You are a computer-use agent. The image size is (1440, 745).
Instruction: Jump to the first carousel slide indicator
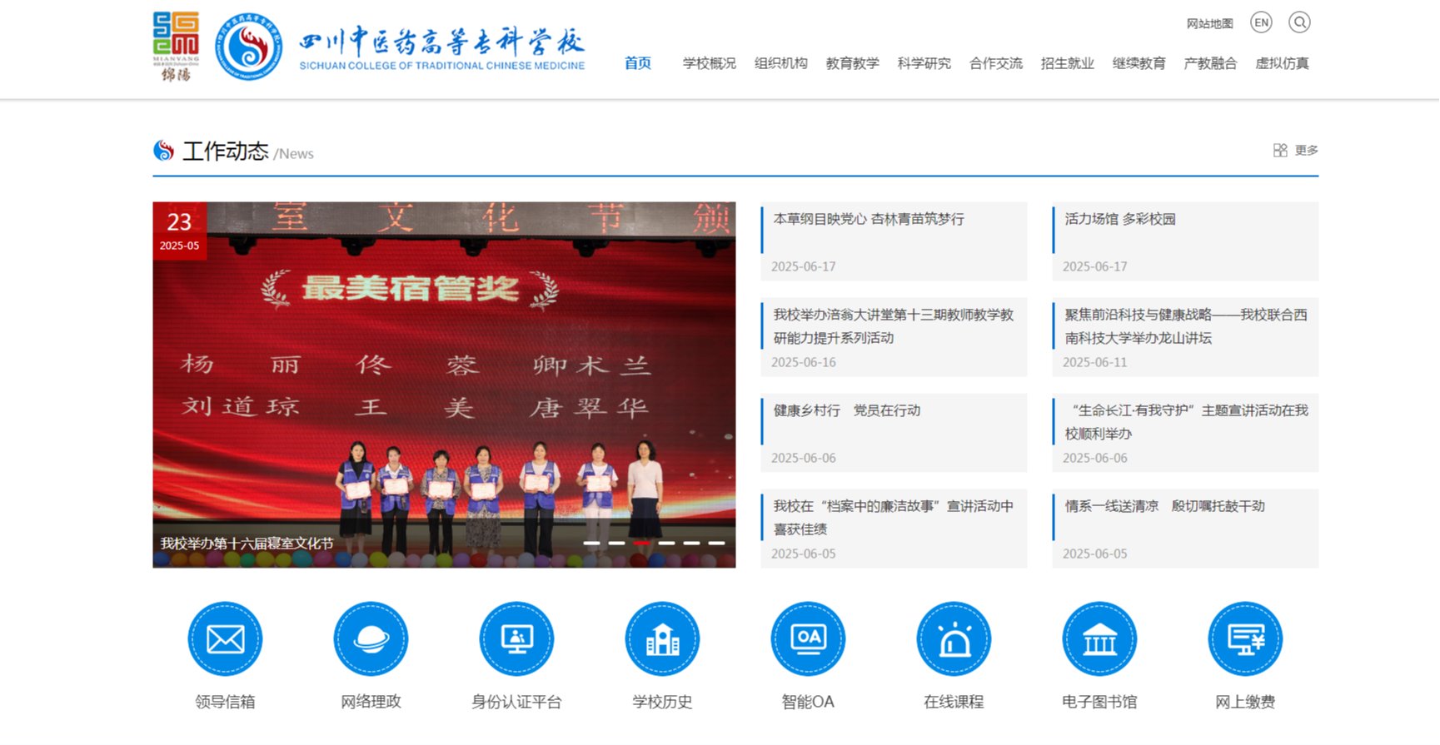tap(591, 543)
